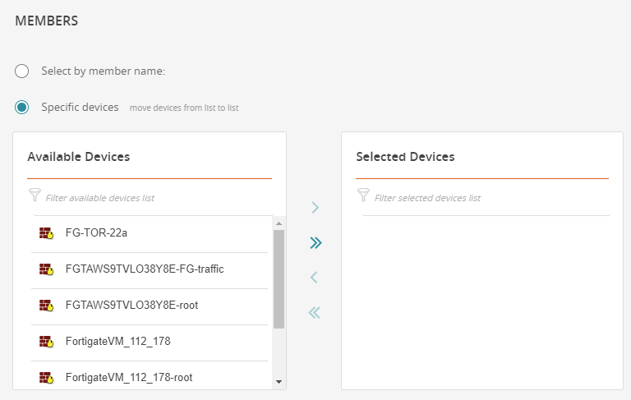Click firewall icon next to FortigateVM_112_178
The width and height of the screenshot is (631, 400).
pos(46,342)
